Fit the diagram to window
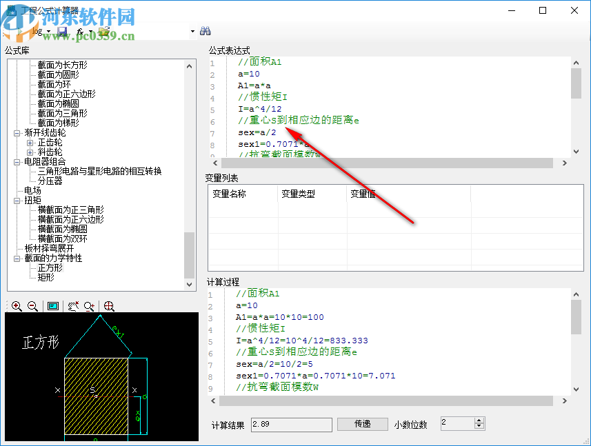 [53, 306]
